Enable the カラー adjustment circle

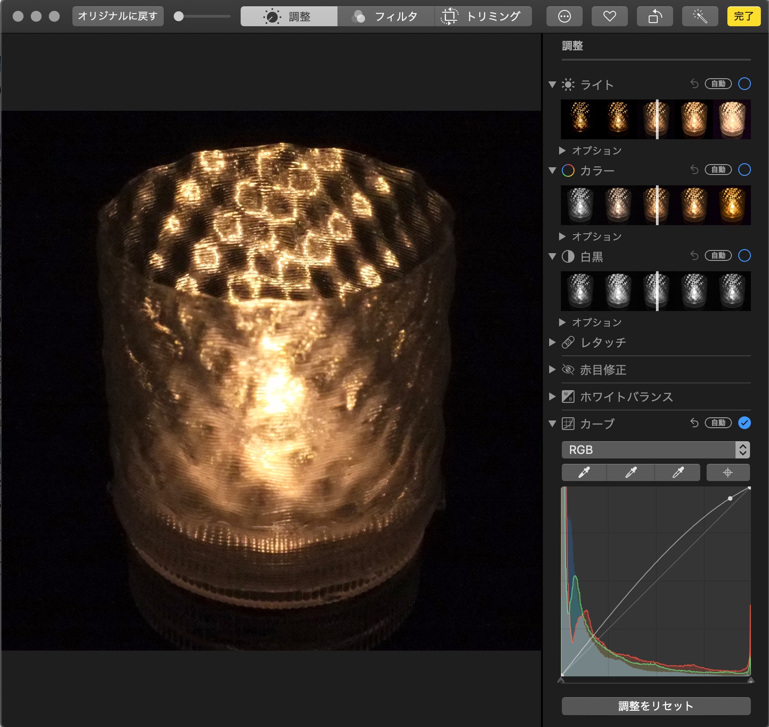pyautogui.click(x=744, y=170)
